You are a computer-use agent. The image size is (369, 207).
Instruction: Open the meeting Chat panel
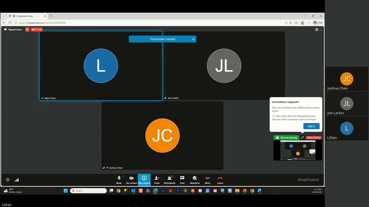(182, 179)
